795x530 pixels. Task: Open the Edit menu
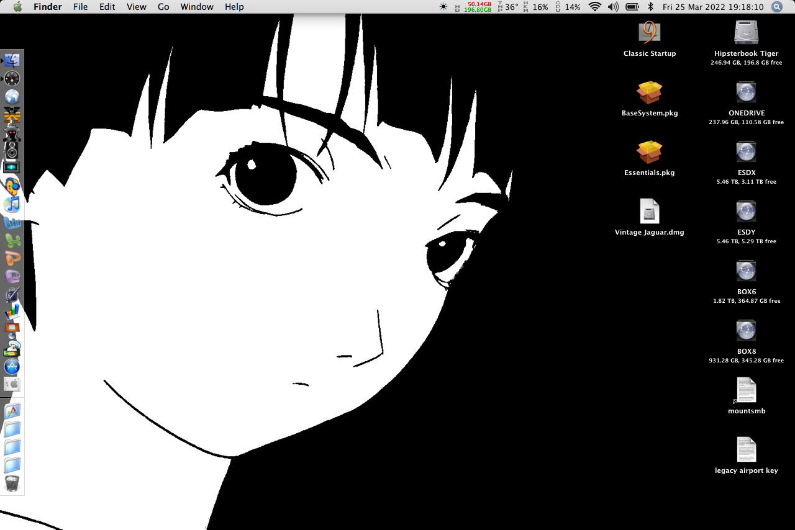tap(107, 7)
